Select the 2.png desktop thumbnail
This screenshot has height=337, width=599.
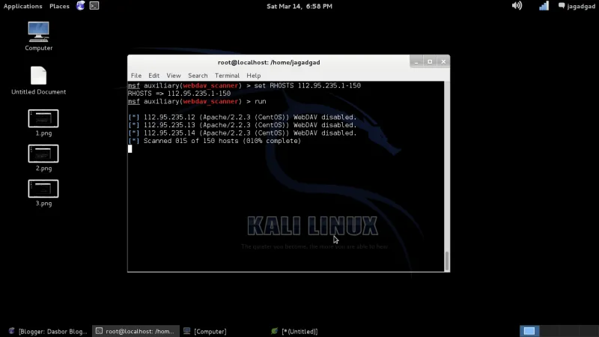click(x=43, y=158)
